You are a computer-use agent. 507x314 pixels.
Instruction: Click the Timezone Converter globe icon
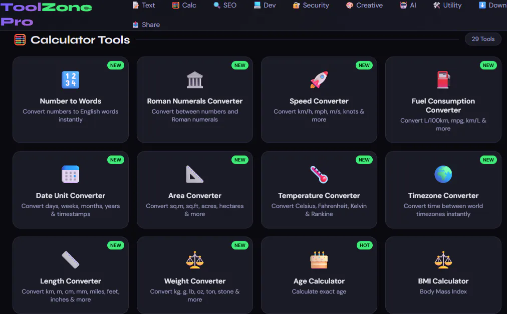point(443,174)
